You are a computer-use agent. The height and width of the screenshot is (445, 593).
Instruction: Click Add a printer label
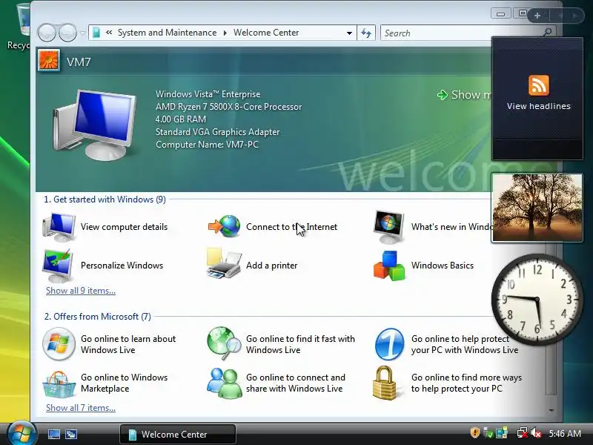[x=271, y=266]
